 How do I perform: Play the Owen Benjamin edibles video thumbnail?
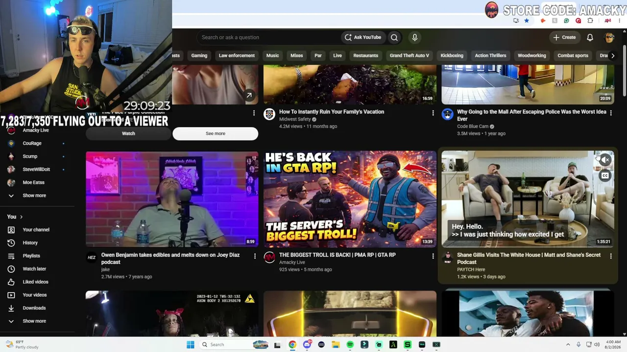tap(172, 199)
